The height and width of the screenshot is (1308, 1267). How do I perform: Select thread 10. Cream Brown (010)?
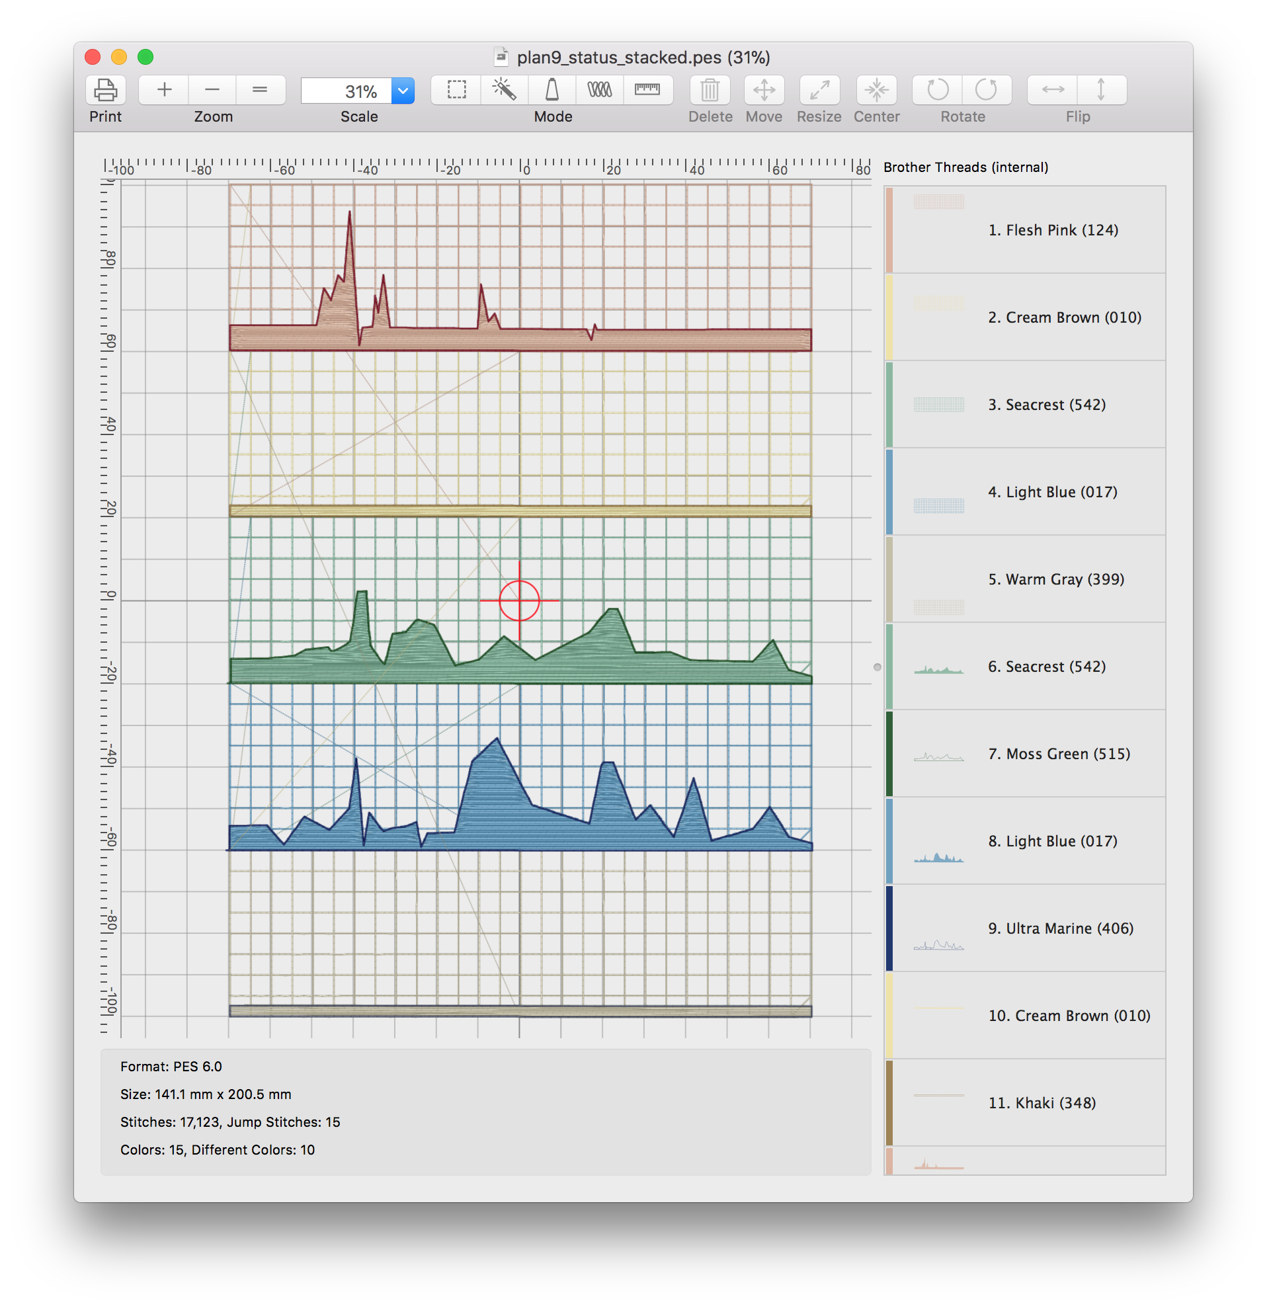point(1025,1016)
